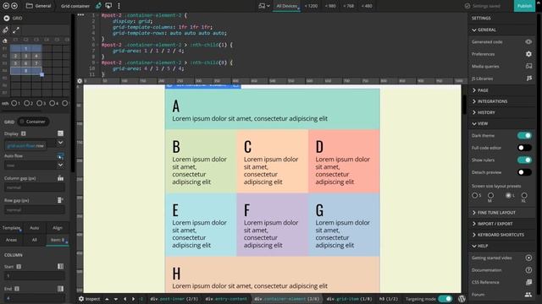Image resolution: width=542 pixels, height=304 pixels.
Task: Open the CSS Reference icon
Action: click(x=528, y=282)
